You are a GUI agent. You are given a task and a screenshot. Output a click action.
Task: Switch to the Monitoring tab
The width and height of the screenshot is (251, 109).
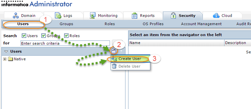103,16
